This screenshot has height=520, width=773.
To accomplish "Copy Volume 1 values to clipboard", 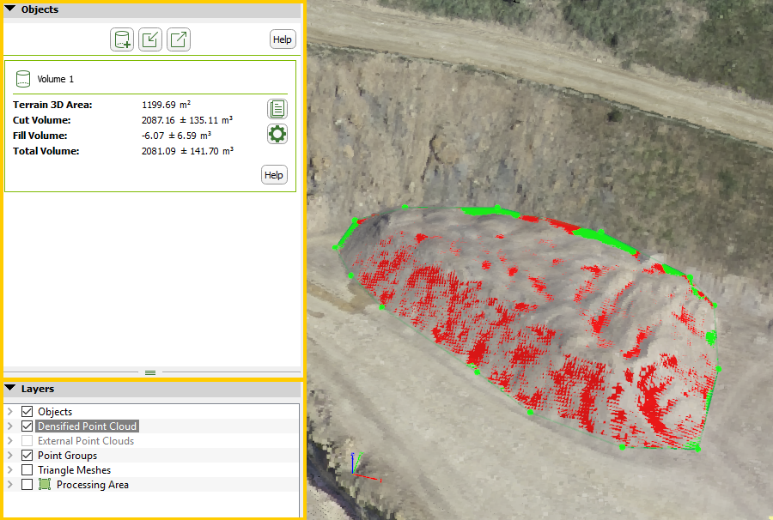I will (x=277, y=109).
